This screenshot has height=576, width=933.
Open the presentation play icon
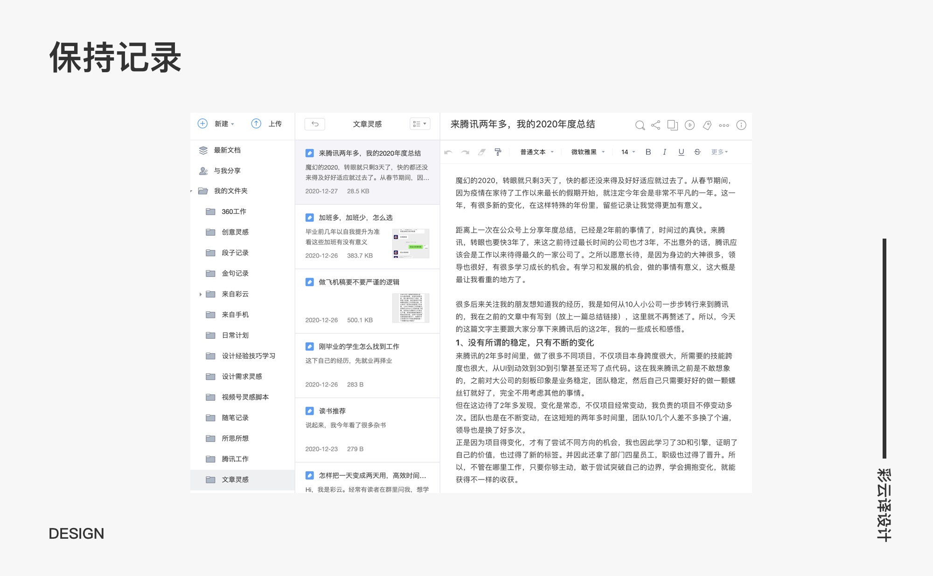(689, 125)
